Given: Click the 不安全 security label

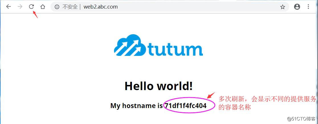Looking at the screenshot, I should point(70,7).
